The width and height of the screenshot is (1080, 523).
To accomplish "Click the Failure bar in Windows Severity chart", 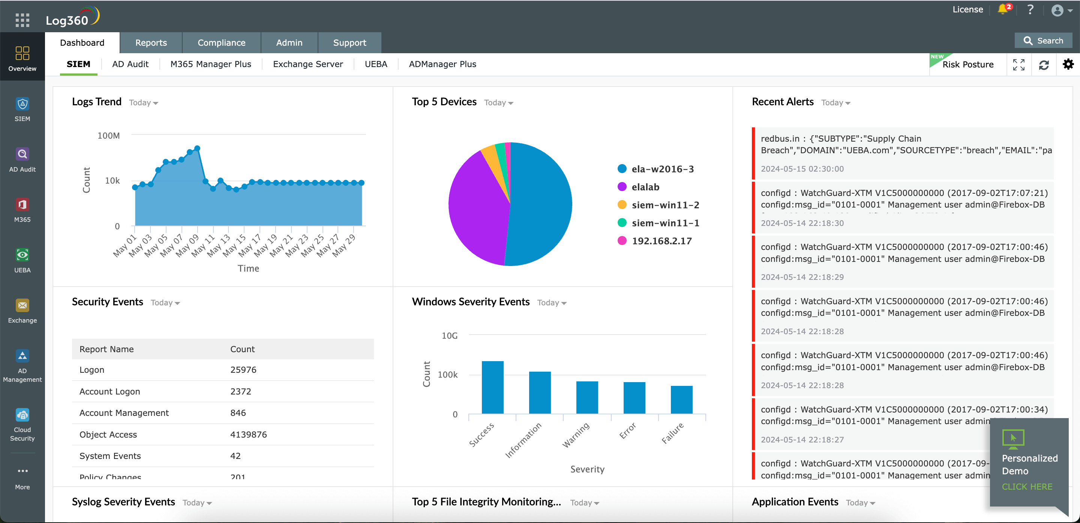I will coord(681,400).
